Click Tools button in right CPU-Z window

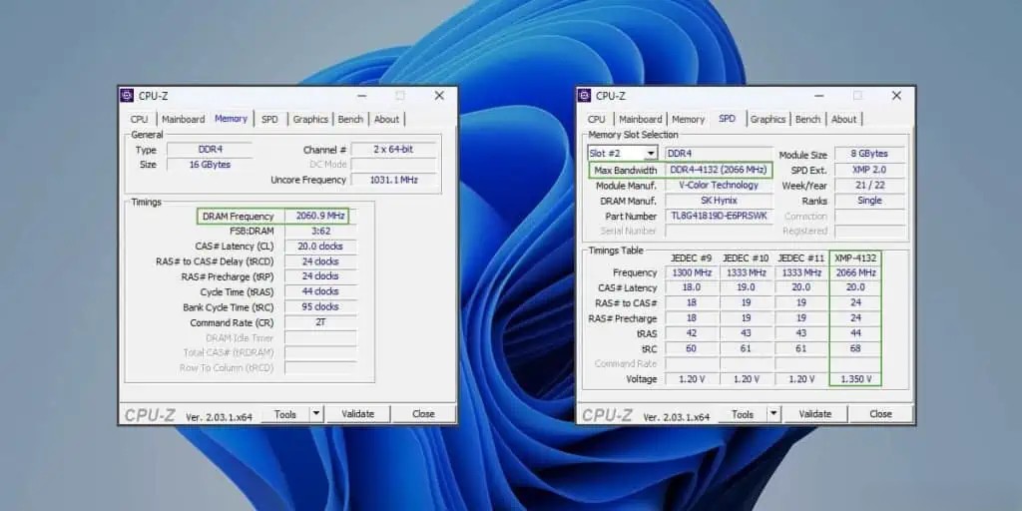(743, 414)
